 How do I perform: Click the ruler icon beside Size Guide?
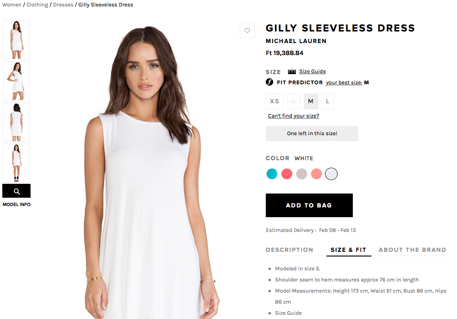pos(292,72)
